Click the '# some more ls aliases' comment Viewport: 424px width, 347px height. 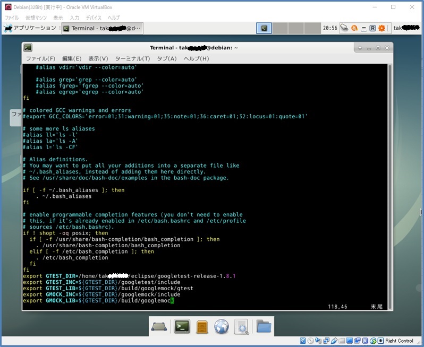click(59, 128)
